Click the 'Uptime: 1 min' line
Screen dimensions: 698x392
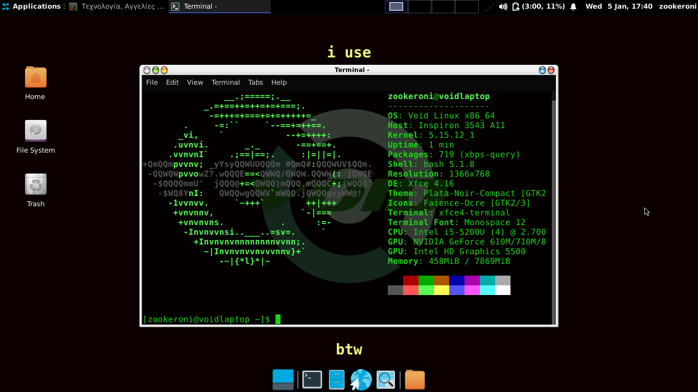point(421,145)
